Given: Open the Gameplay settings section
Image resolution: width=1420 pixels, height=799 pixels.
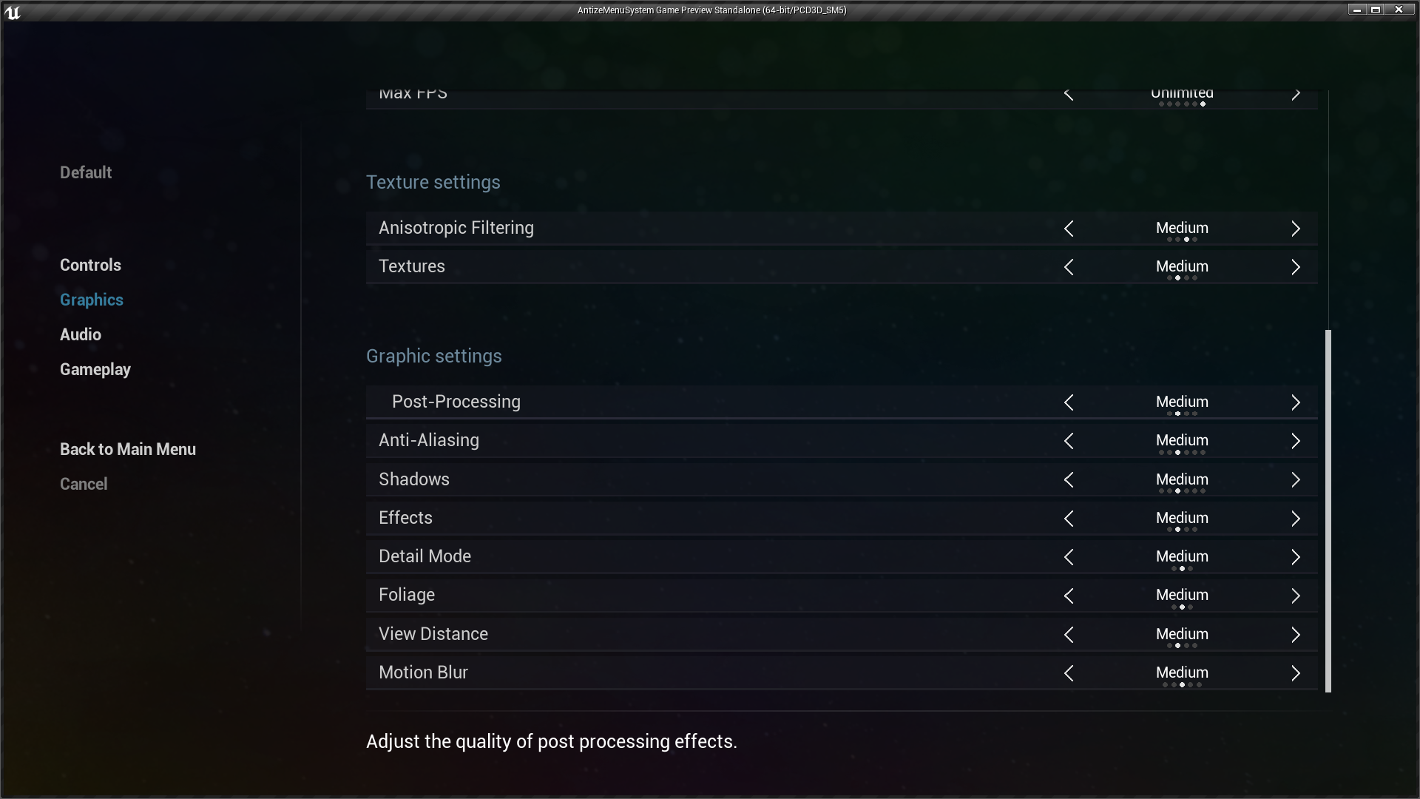Looking at the screenshot, I should pos(95,369).
